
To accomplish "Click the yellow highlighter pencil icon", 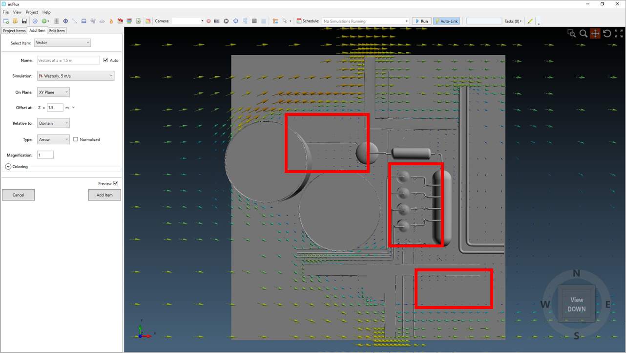I will (x=530, y=21).
